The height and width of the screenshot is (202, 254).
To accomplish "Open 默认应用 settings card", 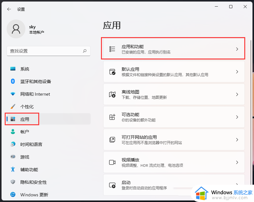I will [174, 72].
